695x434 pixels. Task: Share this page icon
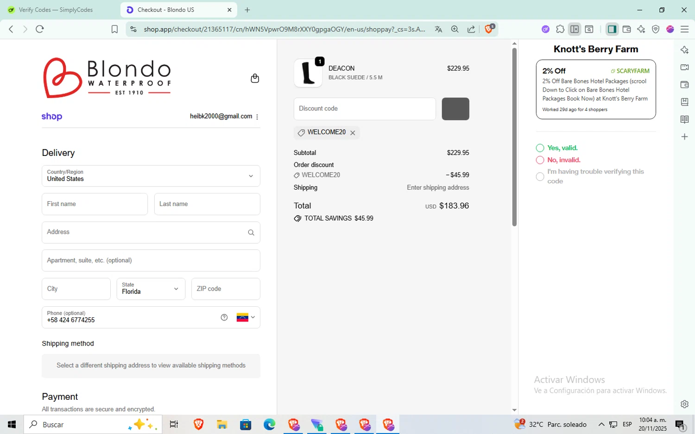[471, 29]
